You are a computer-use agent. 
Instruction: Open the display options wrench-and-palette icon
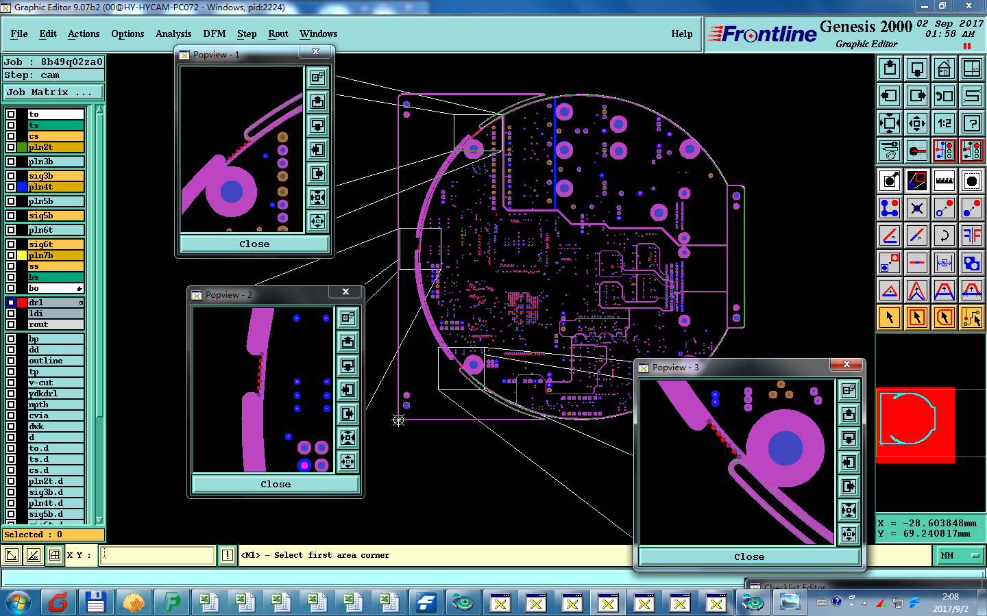click(x=890, y=151)
